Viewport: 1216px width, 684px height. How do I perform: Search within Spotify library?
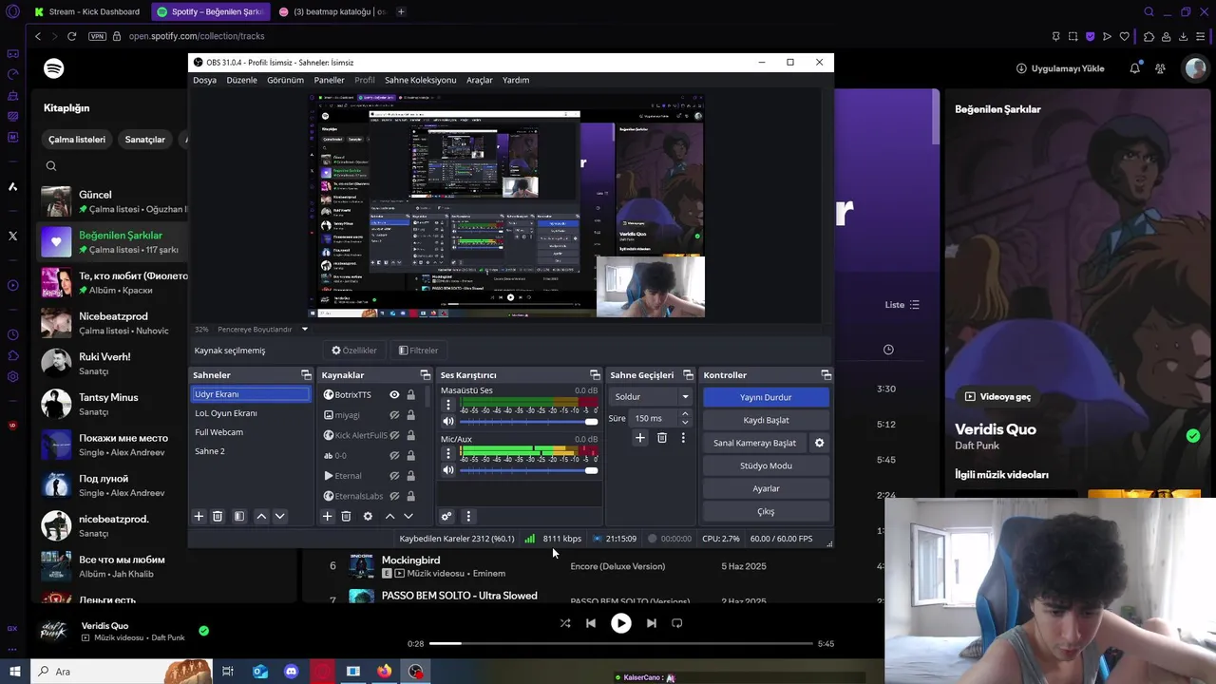pyautogui.click(x=51, y=166)
